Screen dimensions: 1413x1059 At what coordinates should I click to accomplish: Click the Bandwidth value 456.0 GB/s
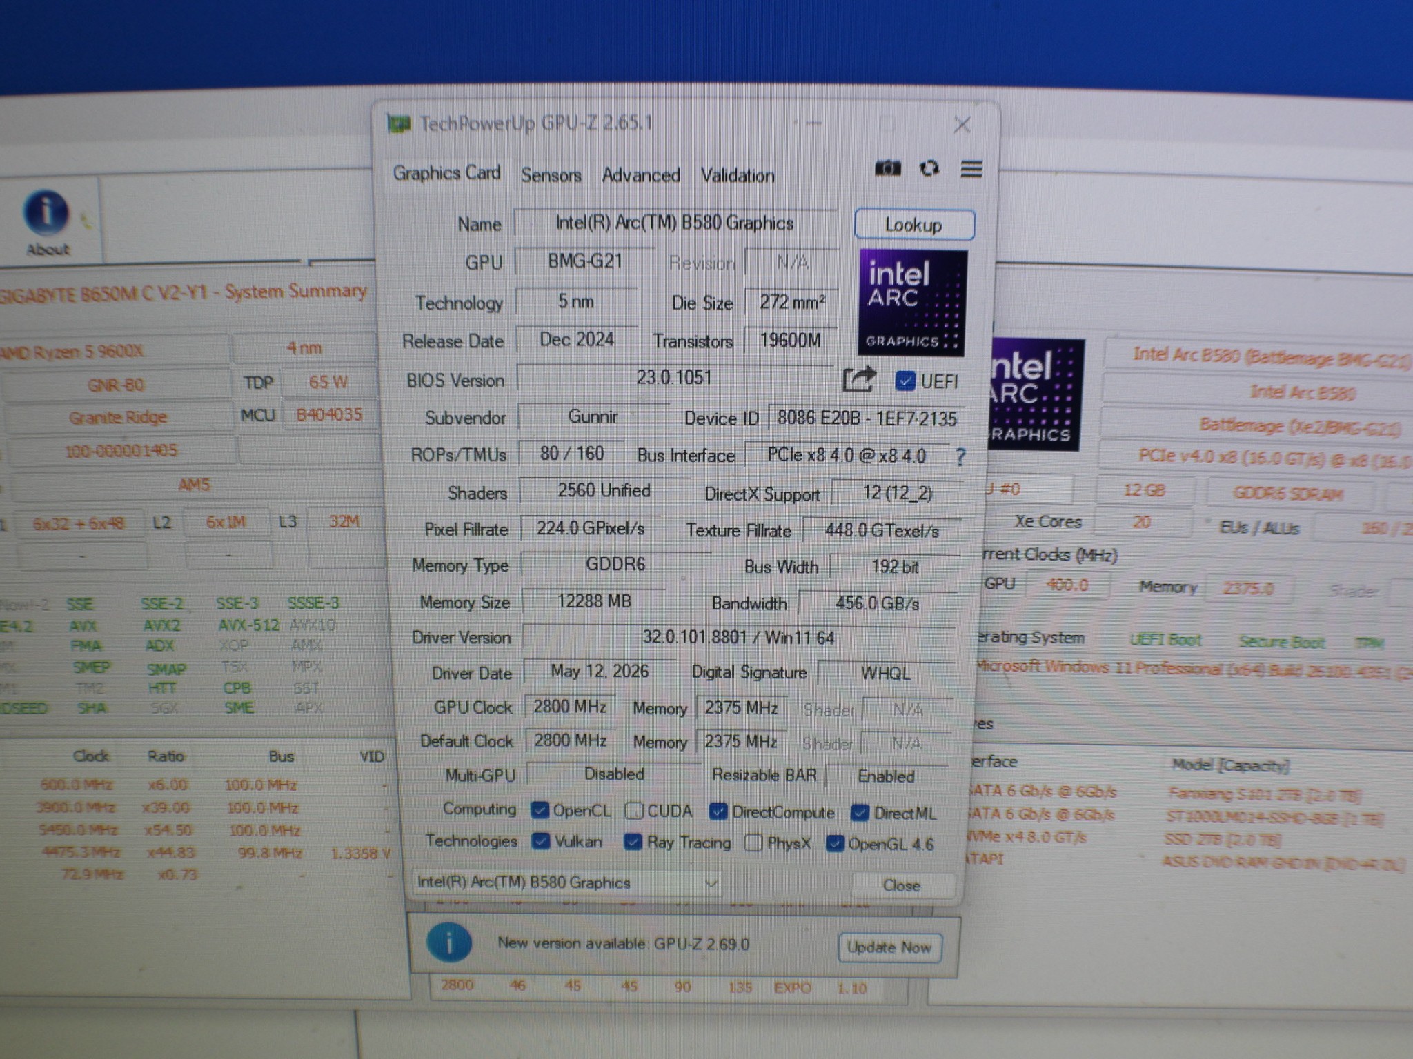[877, 603]
